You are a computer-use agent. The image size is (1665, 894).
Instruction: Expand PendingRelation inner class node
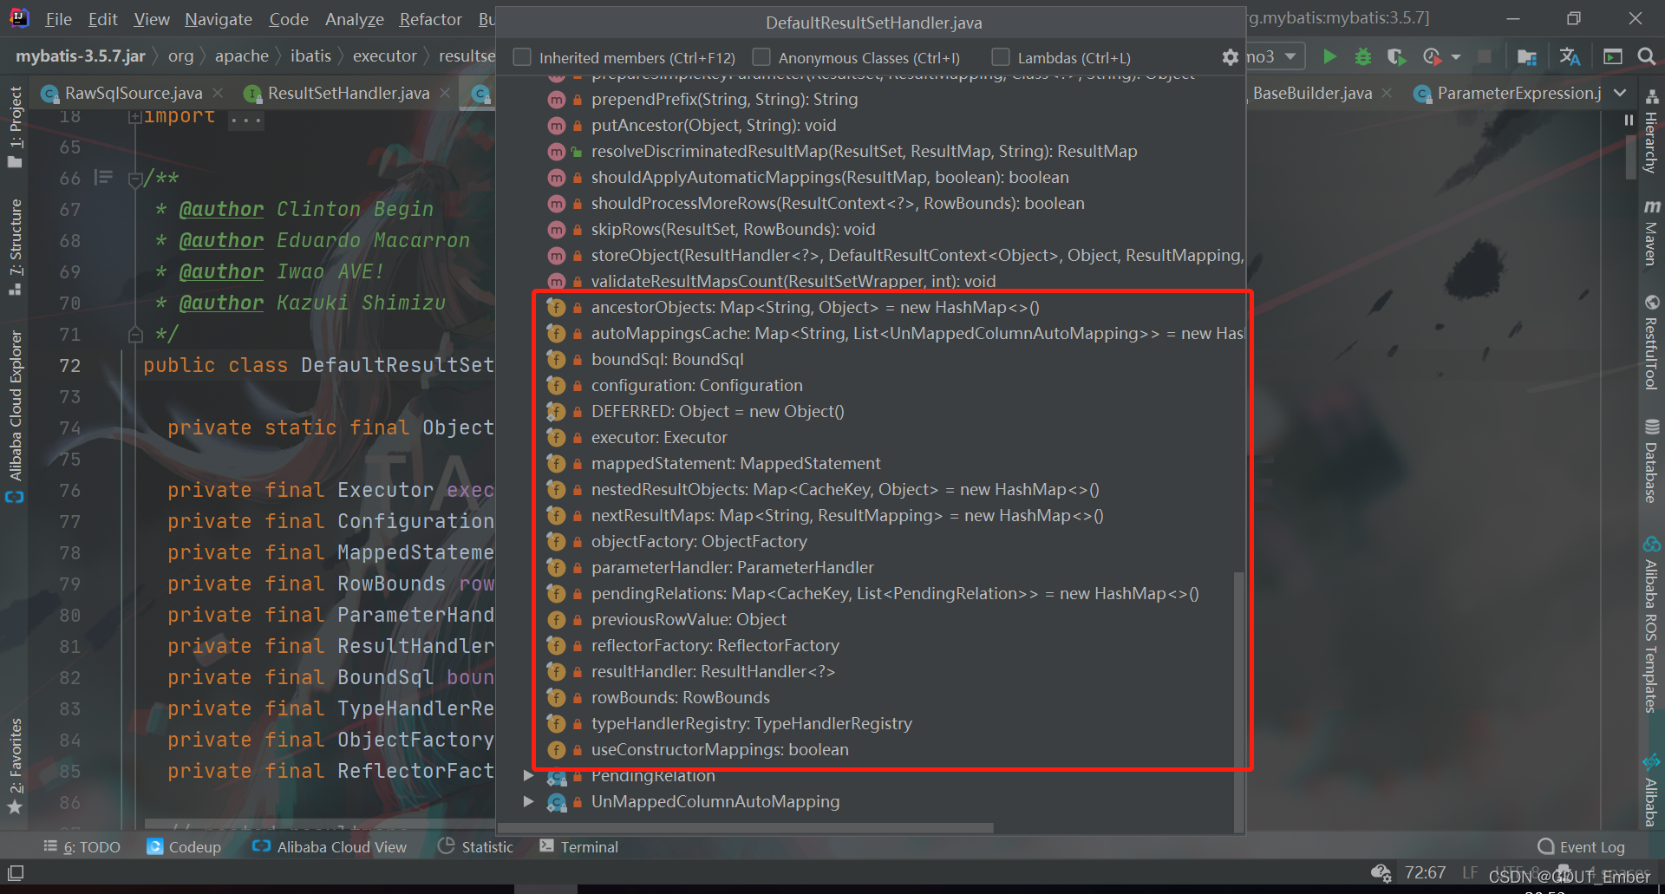(528, 775)
